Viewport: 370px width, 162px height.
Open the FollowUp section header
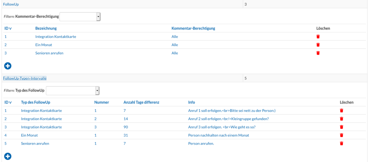tap(11, 4)
